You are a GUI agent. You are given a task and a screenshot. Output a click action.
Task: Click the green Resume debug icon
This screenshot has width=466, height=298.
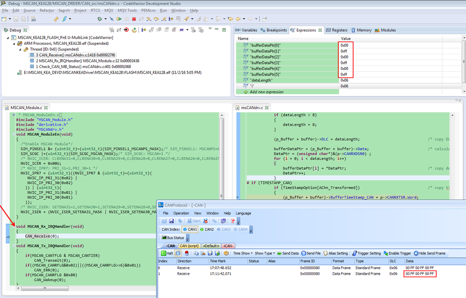pyautogui.click(x=120, y=19)
